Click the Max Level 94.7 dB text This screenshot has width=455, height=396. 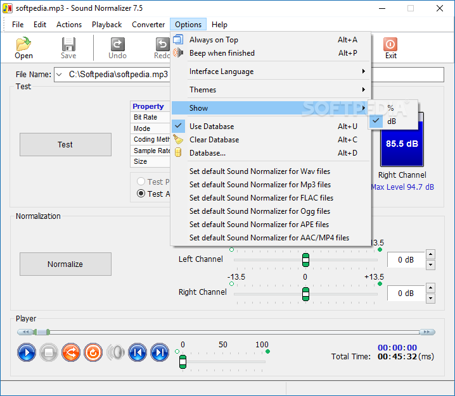click(x=402, y=187)
